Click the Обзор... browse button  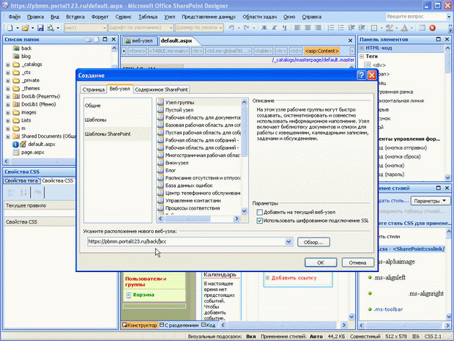pyautogui.click(x=313, y=241)
